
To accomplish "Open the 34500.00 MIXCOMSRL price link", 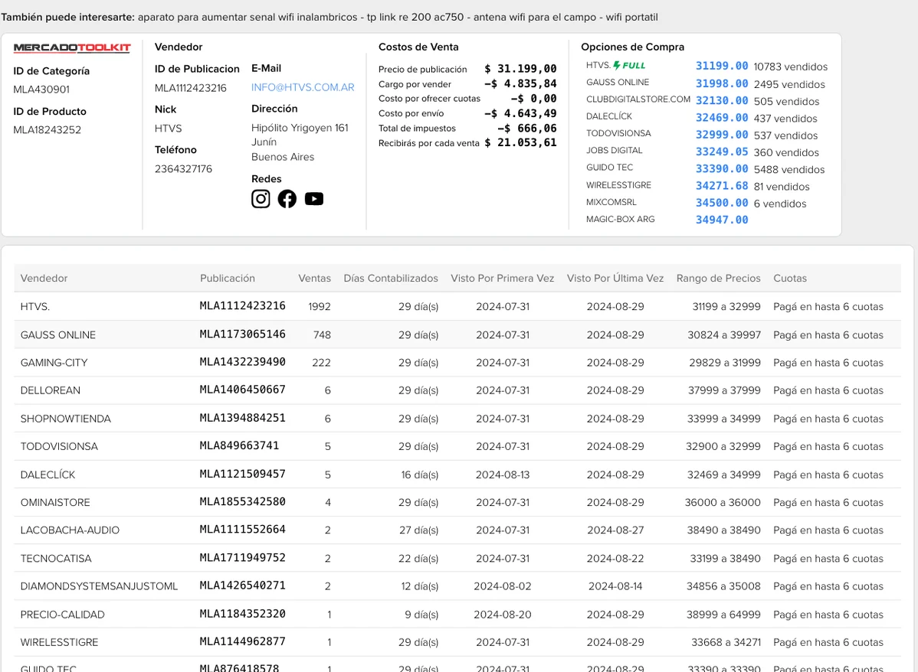I will [x=722, y=202].
